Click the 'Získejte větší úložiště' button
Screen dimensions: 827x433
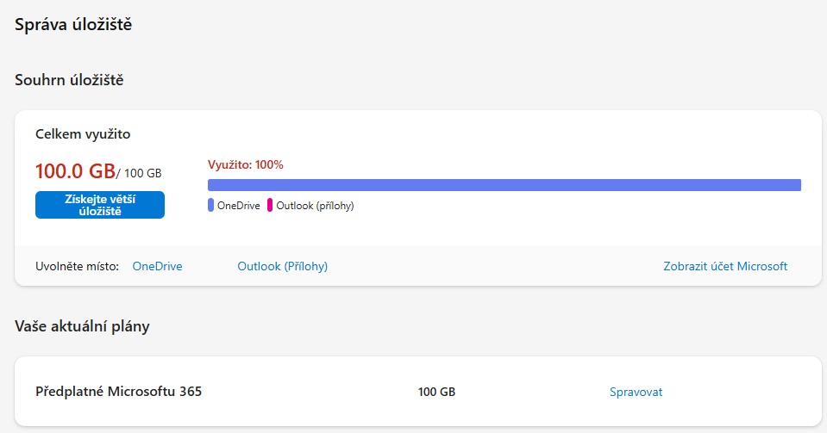(99, 205)
